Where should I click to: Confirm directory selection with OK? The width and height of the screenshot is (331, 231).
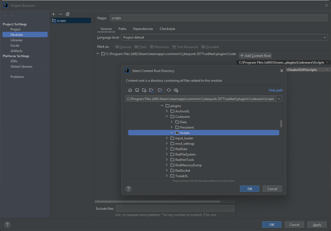(249, 189)
